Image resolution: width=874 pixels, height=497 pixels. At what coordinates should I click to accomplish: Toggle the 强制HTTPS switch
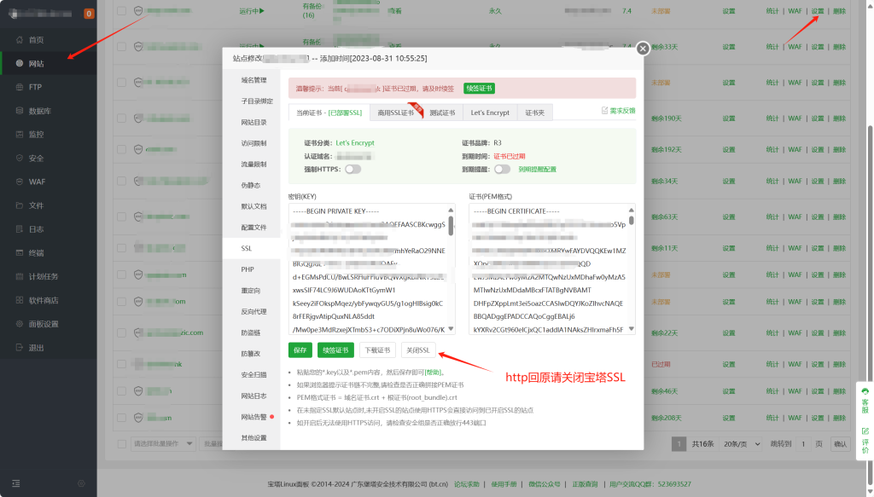click(352, 170)
